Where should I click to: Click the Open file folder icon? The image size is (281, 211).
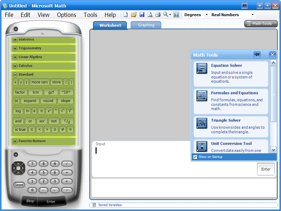pos(134,14)
